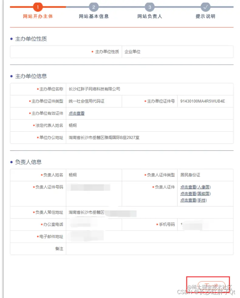The height and width of the screenshot is (298, 240).
Task: Open the 网站开办主体 step tab
Action: (x=38, y=16)
